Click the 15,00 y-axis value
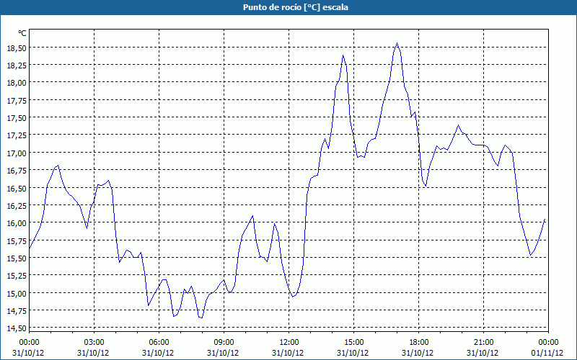 tap(17, 294)
